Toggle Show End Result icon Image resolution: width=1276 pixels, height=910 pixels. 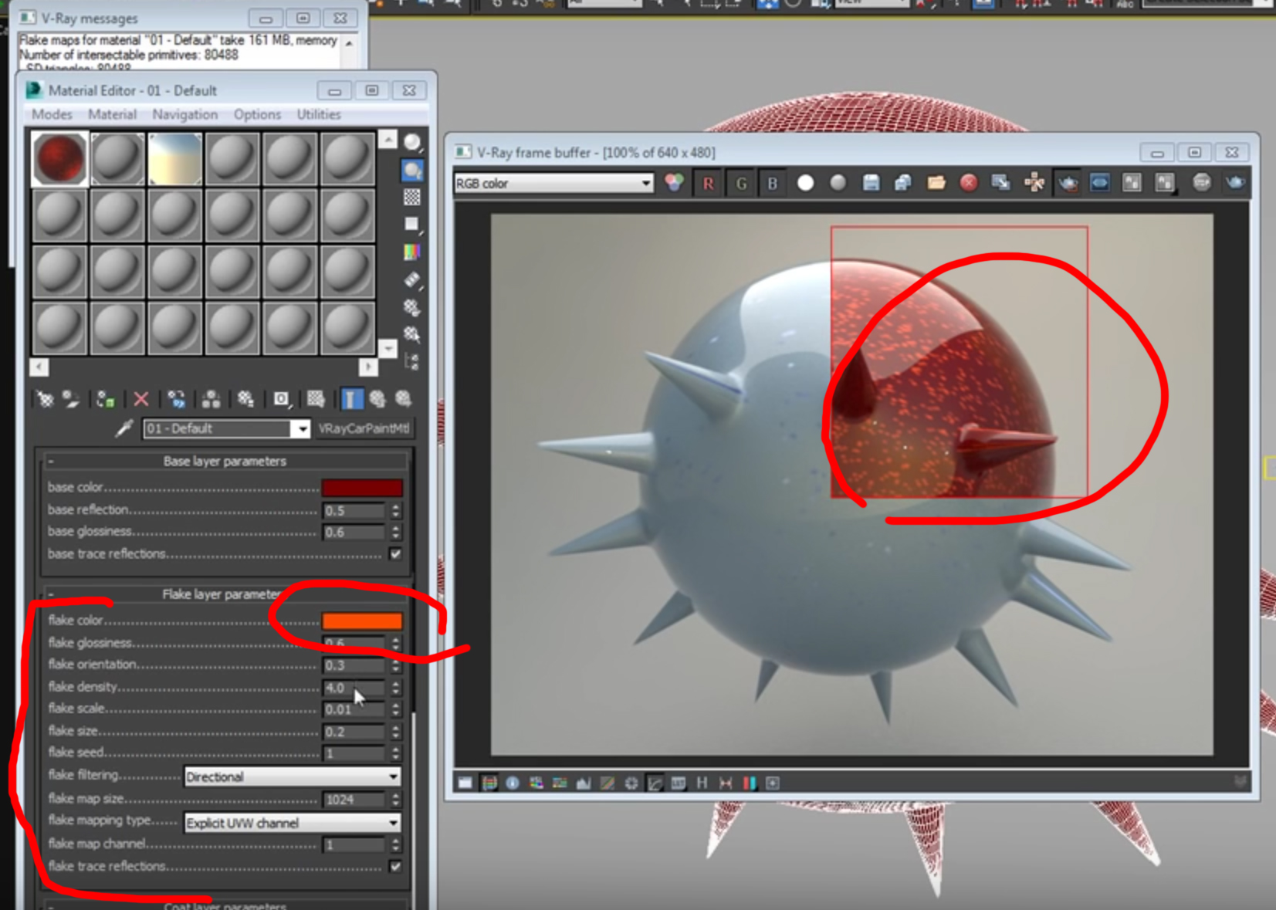(350, 399)
